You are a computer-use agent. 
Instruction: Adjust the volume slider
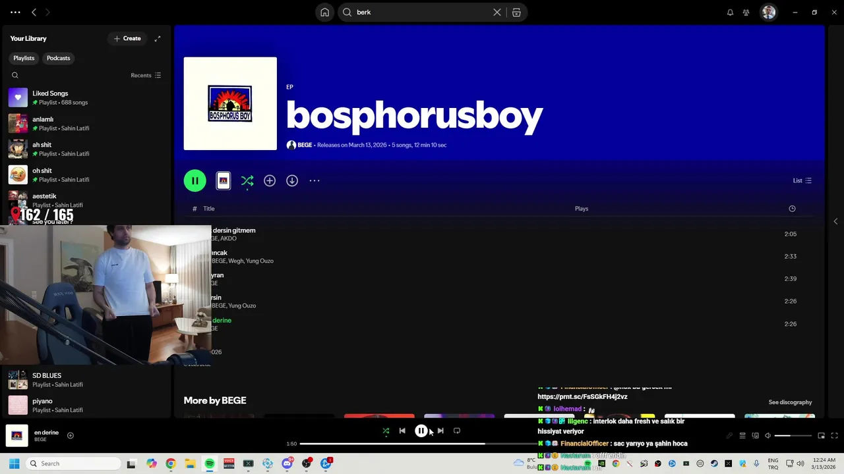pos(793,436)
